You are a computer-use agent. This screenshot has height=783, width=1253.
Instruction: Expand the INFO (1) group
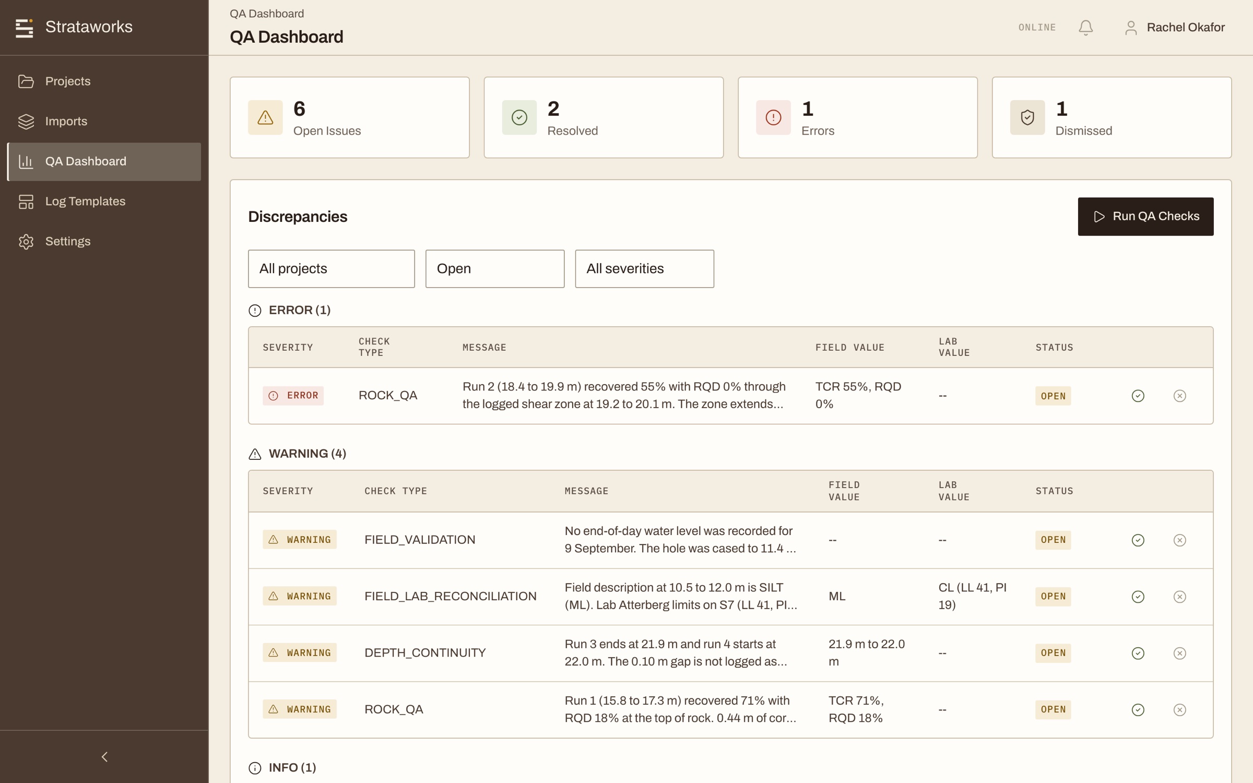282,767
